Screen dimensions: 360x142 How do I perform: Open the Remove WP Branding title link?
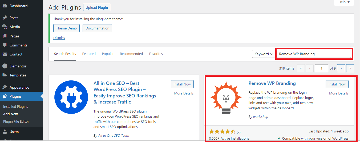coord(272,83)
